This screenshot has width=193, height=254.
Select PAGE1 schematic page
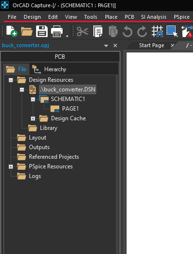[70, 109]
